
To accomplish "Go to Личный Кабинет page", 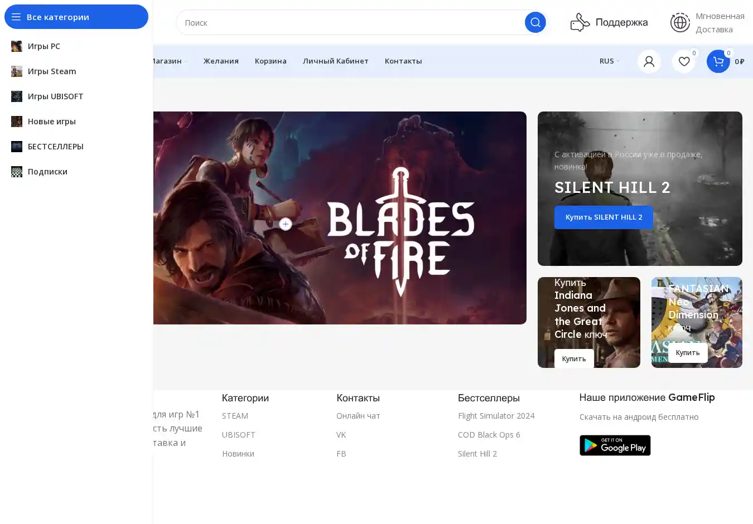I will 335,61.
